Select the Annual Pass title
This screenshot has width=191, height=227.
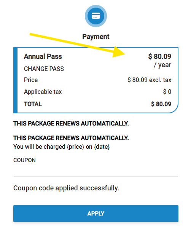(43, 56)
